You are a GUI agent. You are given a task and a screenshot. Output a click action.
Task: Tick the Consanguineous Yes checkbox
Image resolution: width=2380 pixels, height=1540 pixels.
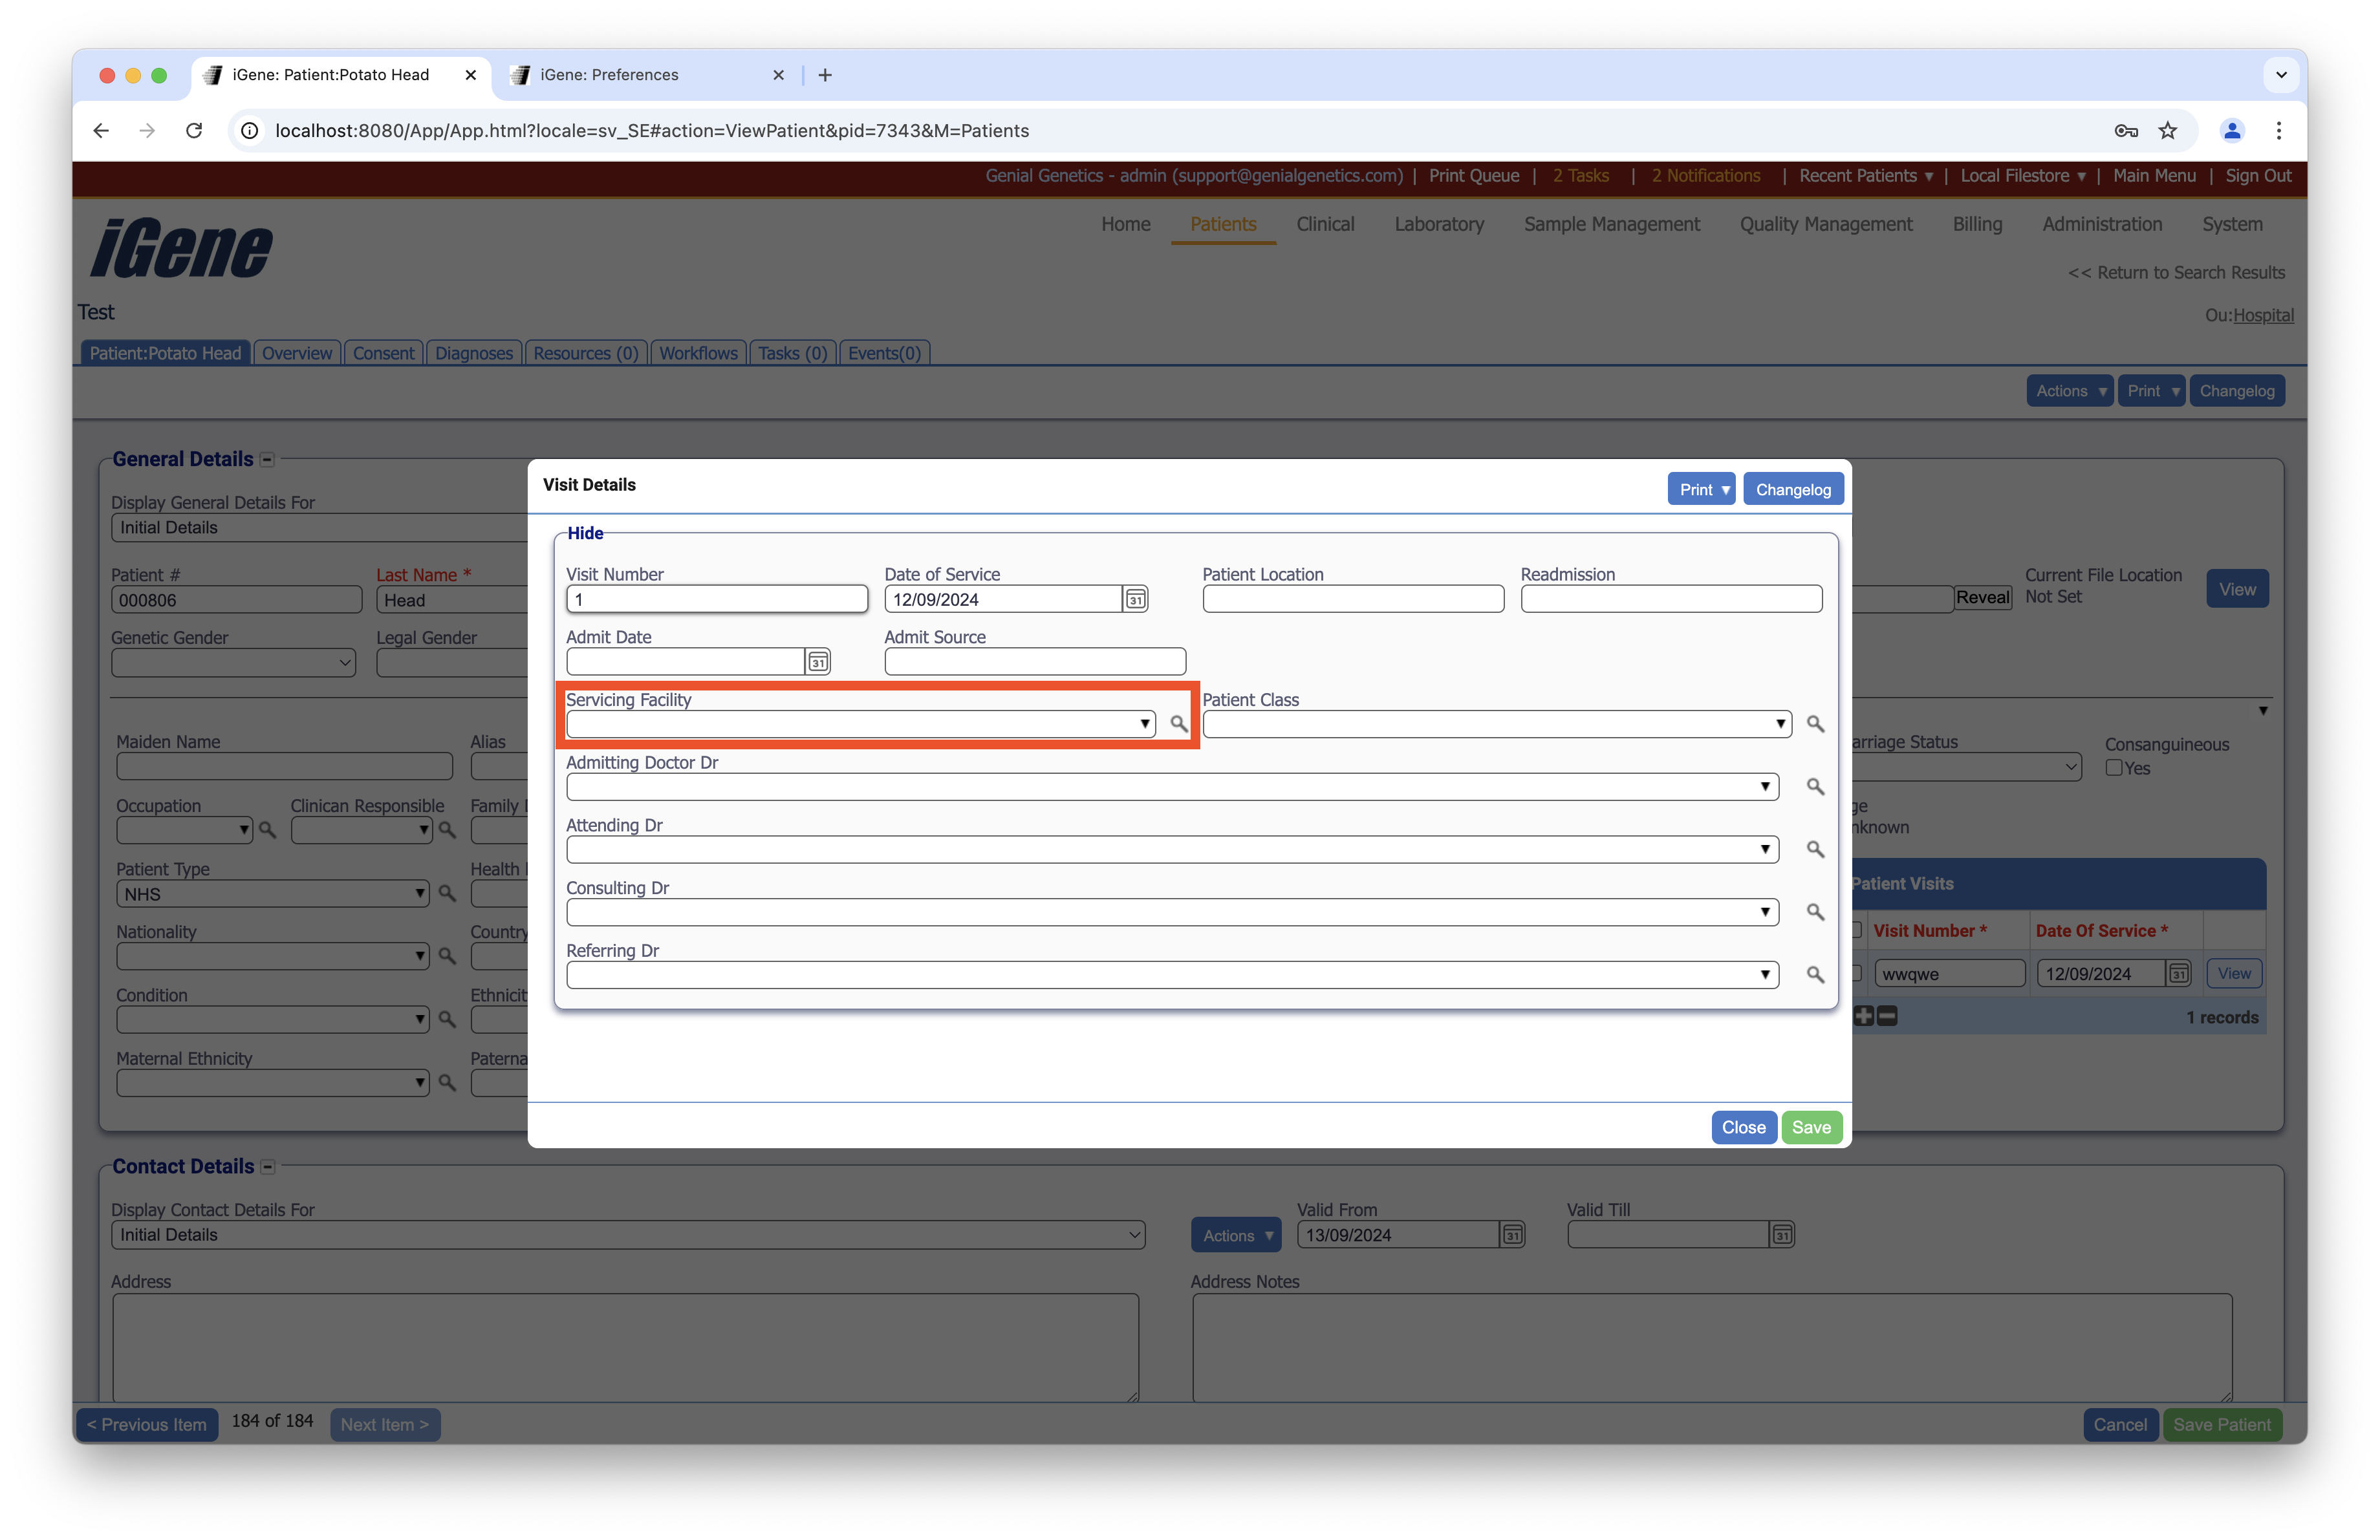(x=2114, y=769)
